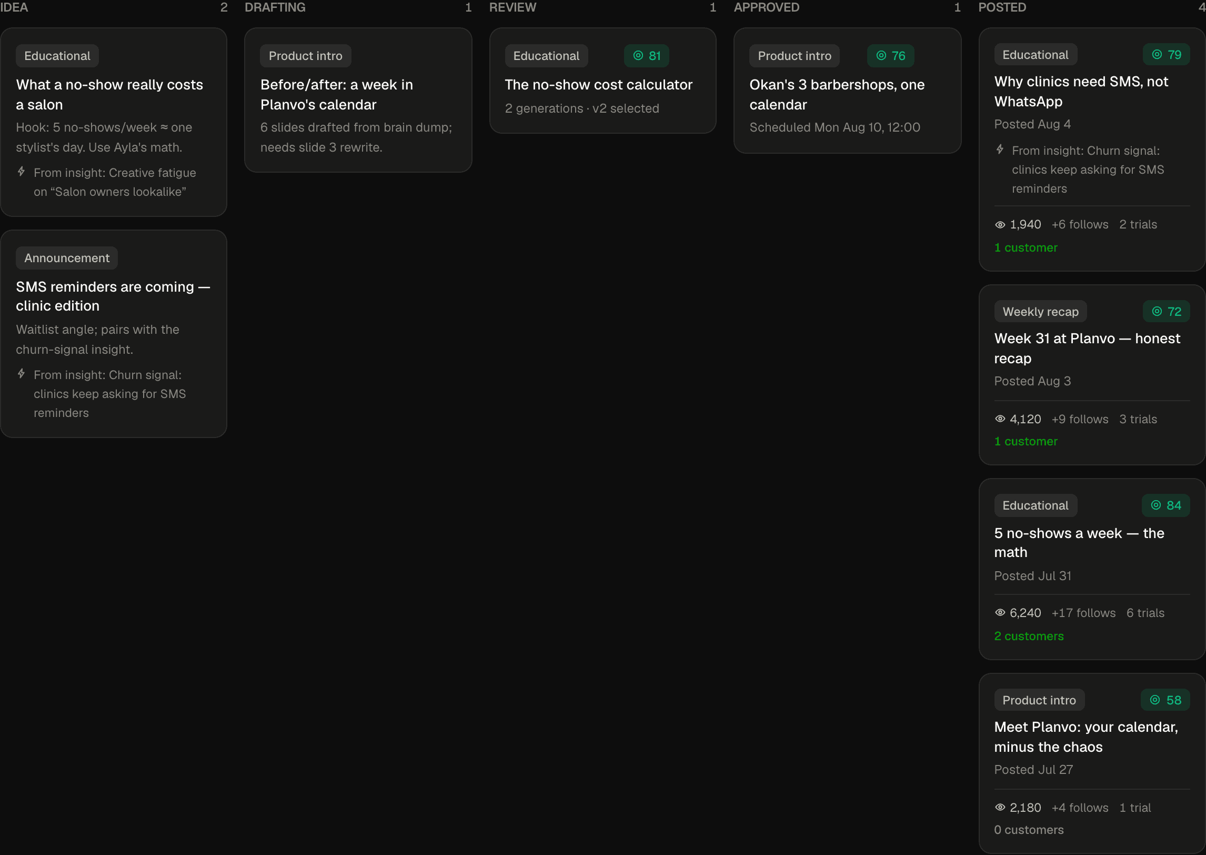Image resolution: width=1206 pixels, height=855 pixels.
Task: Click the insight bolt icon beside Creative fatigue
Action: (x=21, y=171)
